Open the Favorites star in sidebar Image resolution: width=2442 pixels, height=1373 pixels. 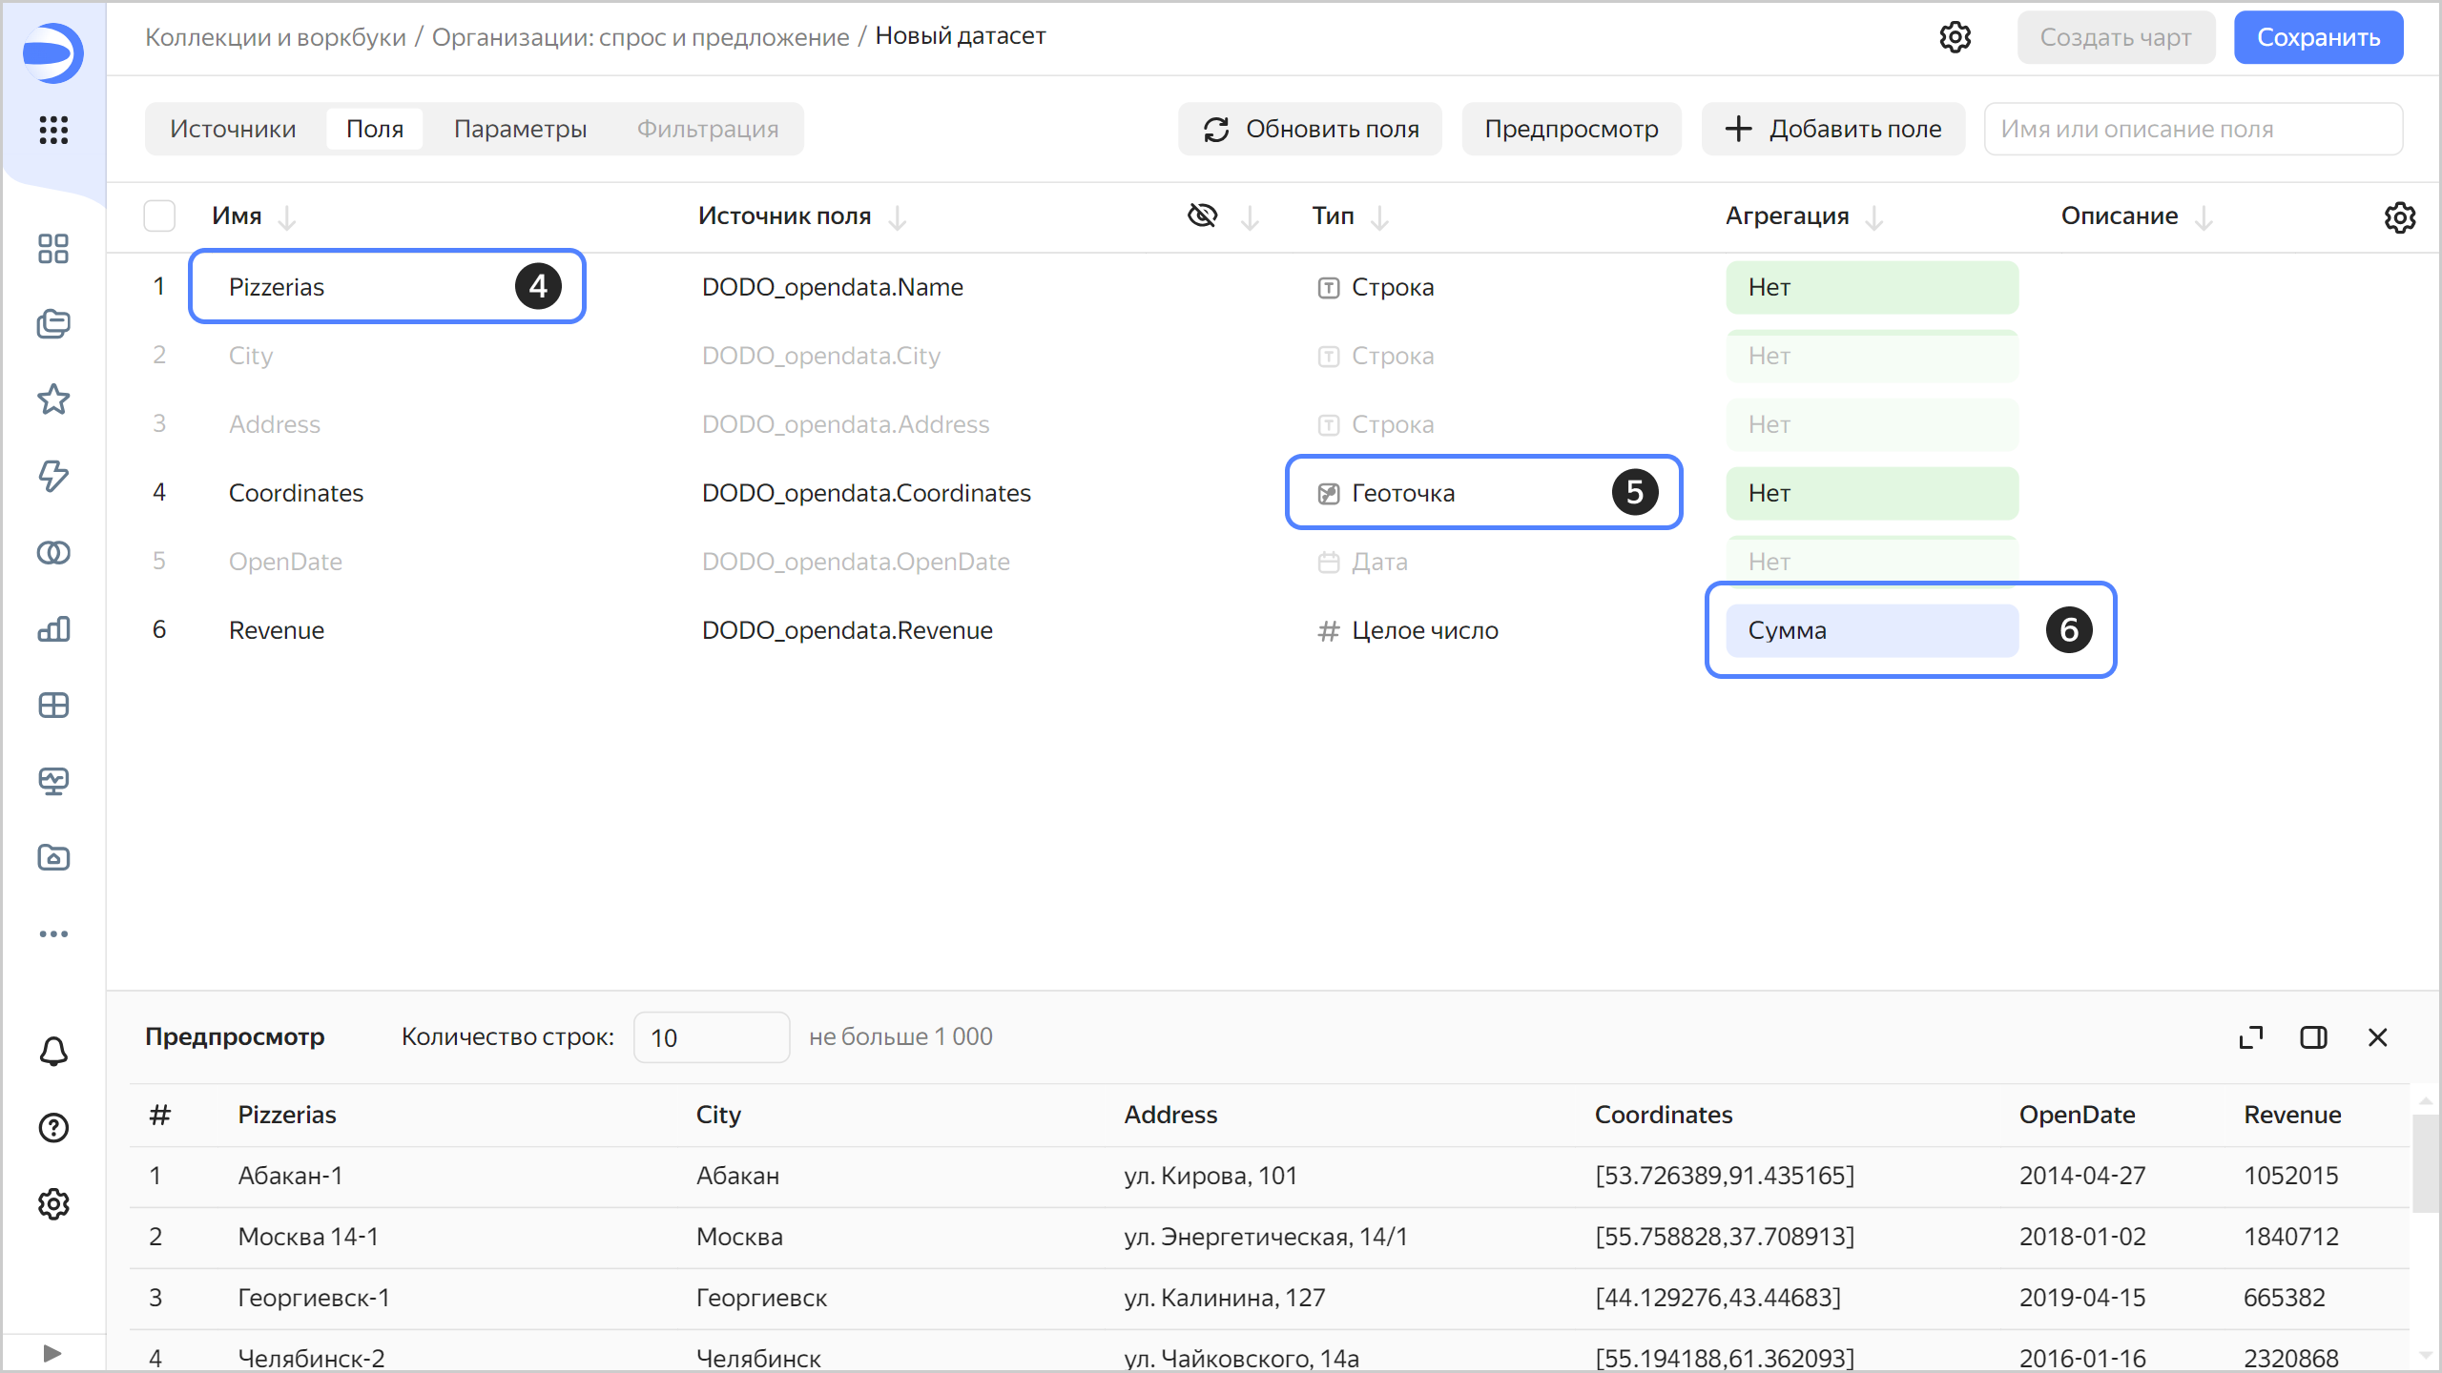(53, 400)
